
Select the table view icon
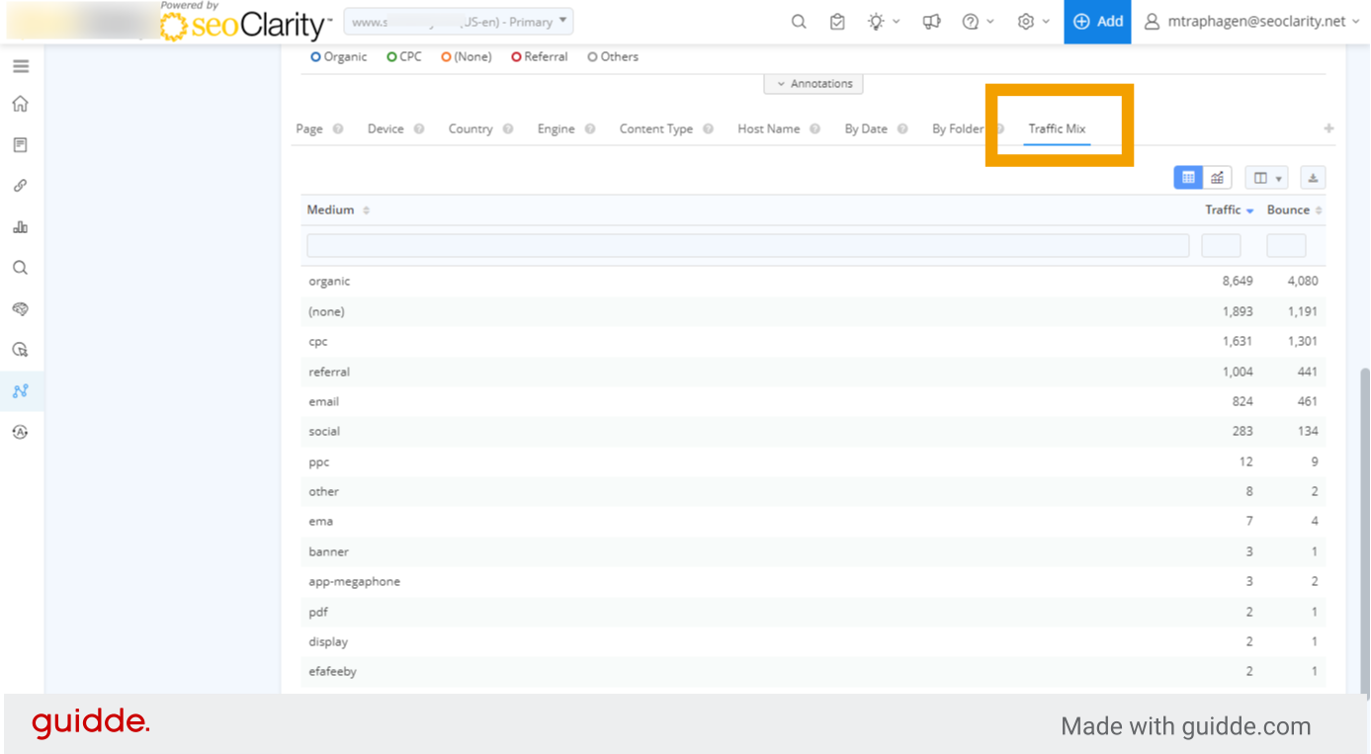click(1188, 178)
